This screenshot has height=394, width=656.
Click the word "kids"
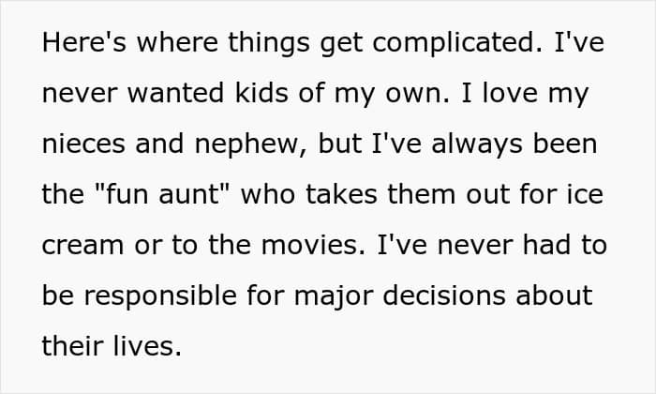[261, 93]
